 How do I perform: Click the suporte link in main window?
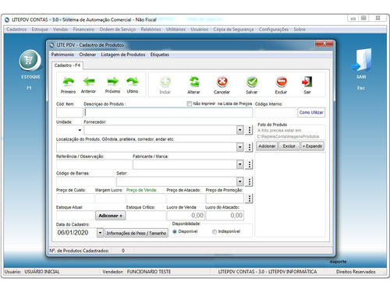[338, 262]
